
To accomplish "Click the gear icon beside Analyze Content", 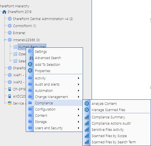I will (87, 103).
